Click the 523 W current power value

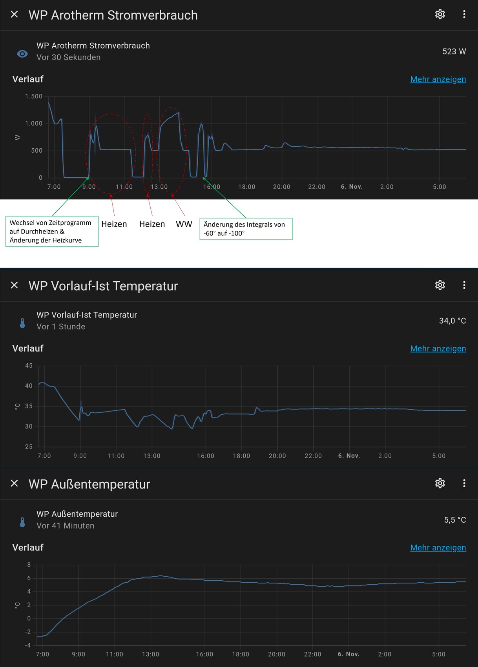tap(454, 51)
